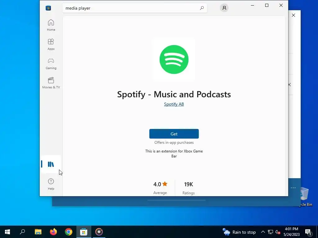This screenshot has width=318, height=238.
Task: Close the Microsoft Store window
Action: click(x=281, y=5)
